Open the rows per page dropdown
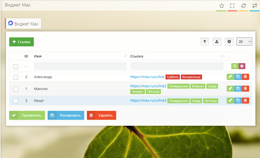 (244, 41)
